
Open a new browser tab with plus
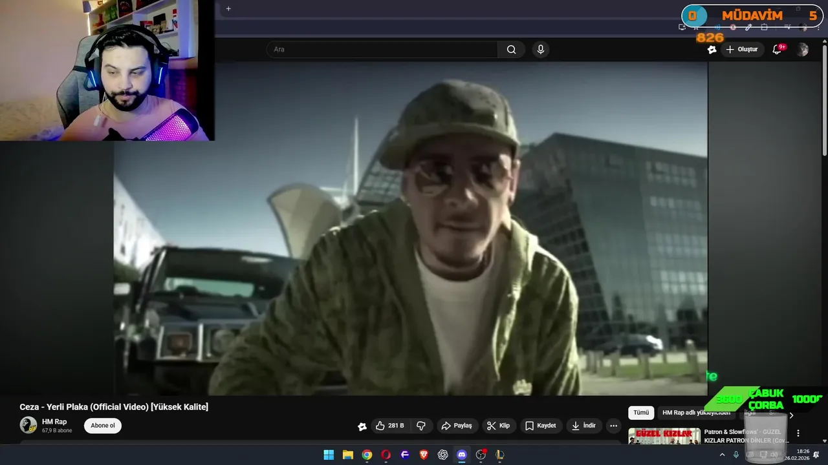pyautogui.click(x=228, y=8)
